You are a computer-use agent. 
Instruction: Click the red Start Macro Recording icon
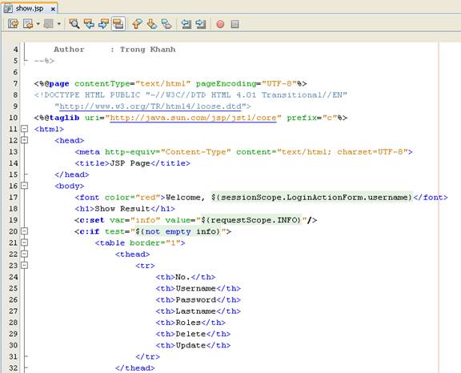point(220,24)
